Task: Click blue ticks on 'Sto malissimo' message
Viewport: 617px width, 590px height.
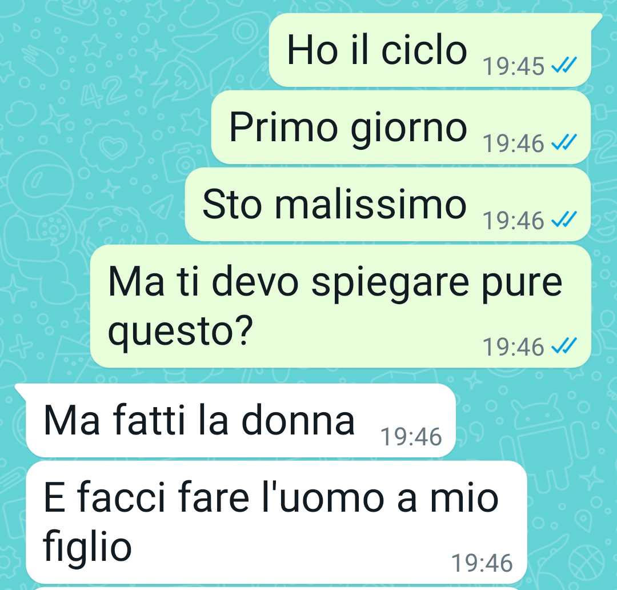Action: (x=564, y=220)
